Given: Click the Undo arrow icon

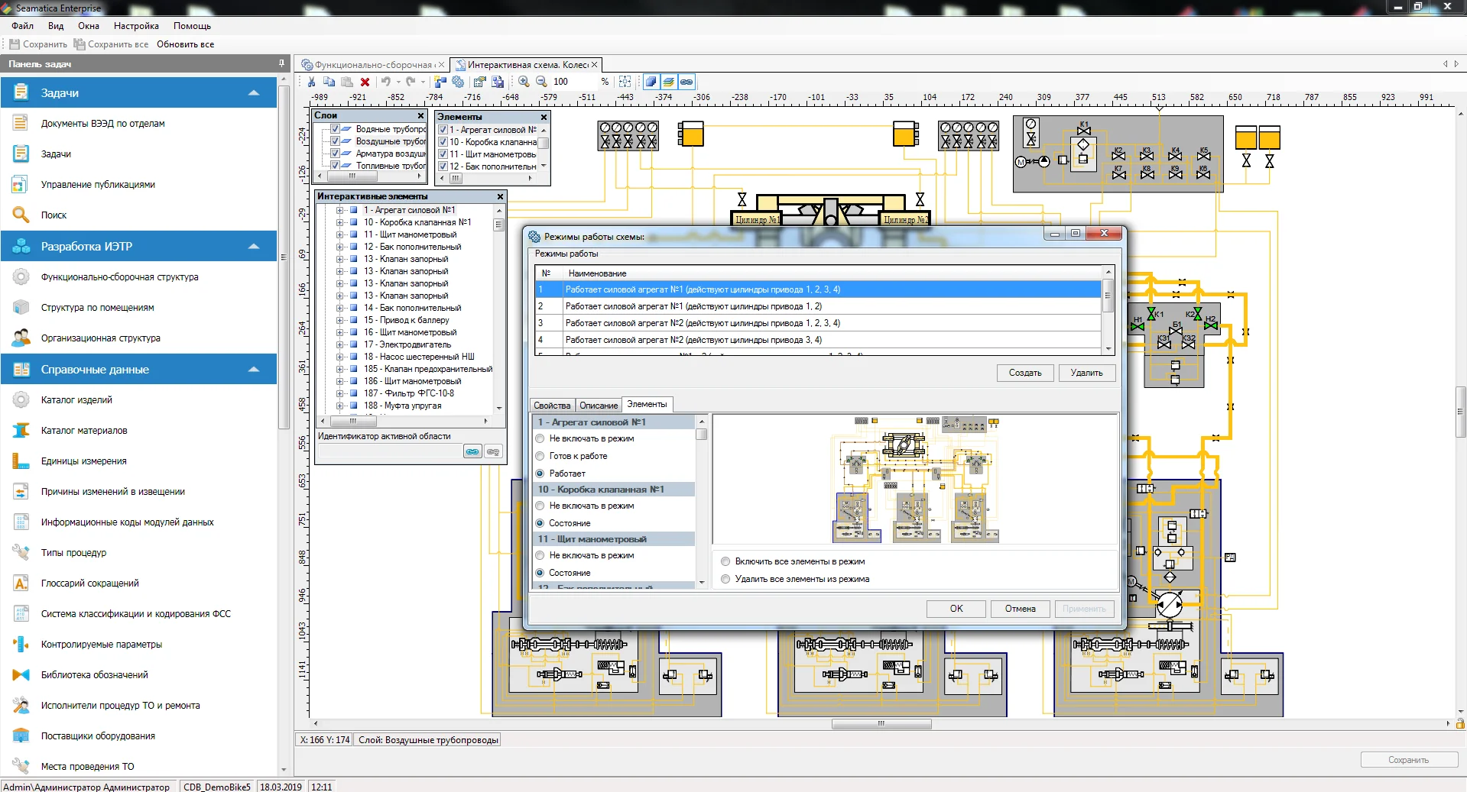Looking at the screenshot, I should (386, 82).
